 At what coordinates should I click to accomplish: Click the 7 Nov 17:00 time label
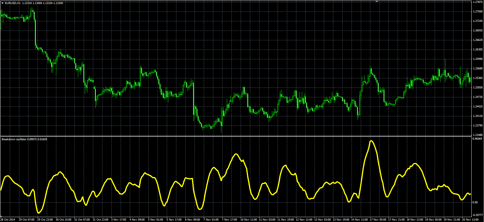coord(230,220)
